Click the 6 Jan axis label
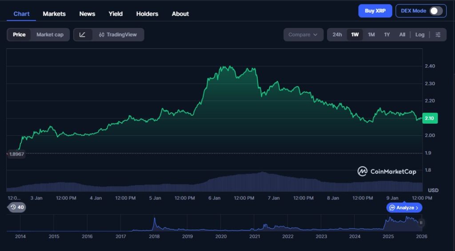 pyautogui.click(x=214, y=198)
